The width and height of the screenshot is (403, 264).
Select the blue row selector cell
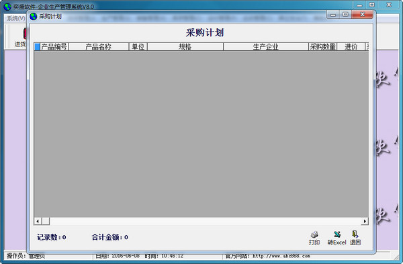click(x=37, y=47)
